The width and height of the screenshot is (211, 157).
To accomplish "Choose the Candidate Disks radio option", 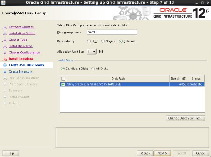I will [x=63, y=69].
